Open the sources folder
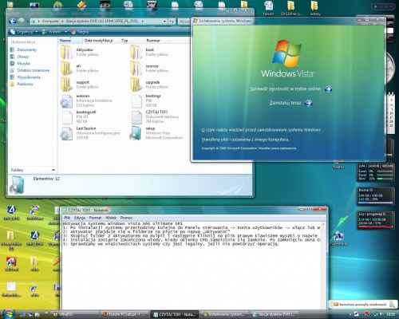This screenshot has height=319, width=399. tap(149, 68)
